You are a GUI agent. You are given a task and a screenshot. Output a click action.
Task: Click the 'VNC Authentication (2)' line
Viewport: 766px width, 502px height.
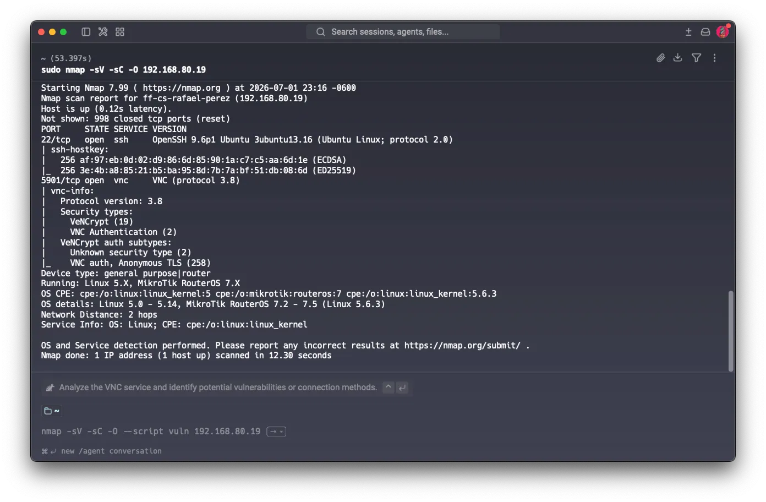click(x=123, y=232)
